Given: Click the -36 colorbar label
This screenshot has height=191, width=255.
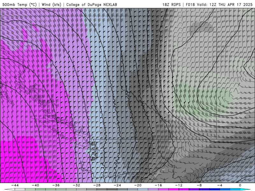Looking at the screenshot, I should pyautogui.click(x=56, y=185).
